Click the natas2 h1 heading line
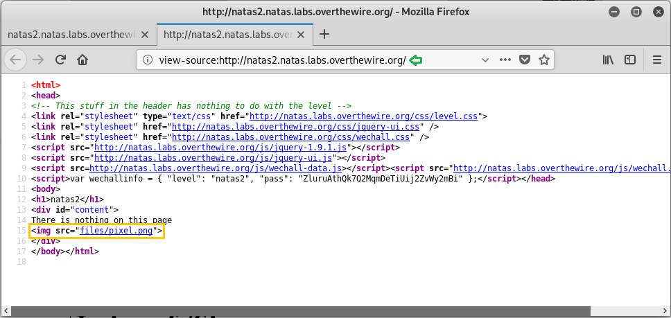The width and height of the screenshot is (671, 318). coord(68,200)
